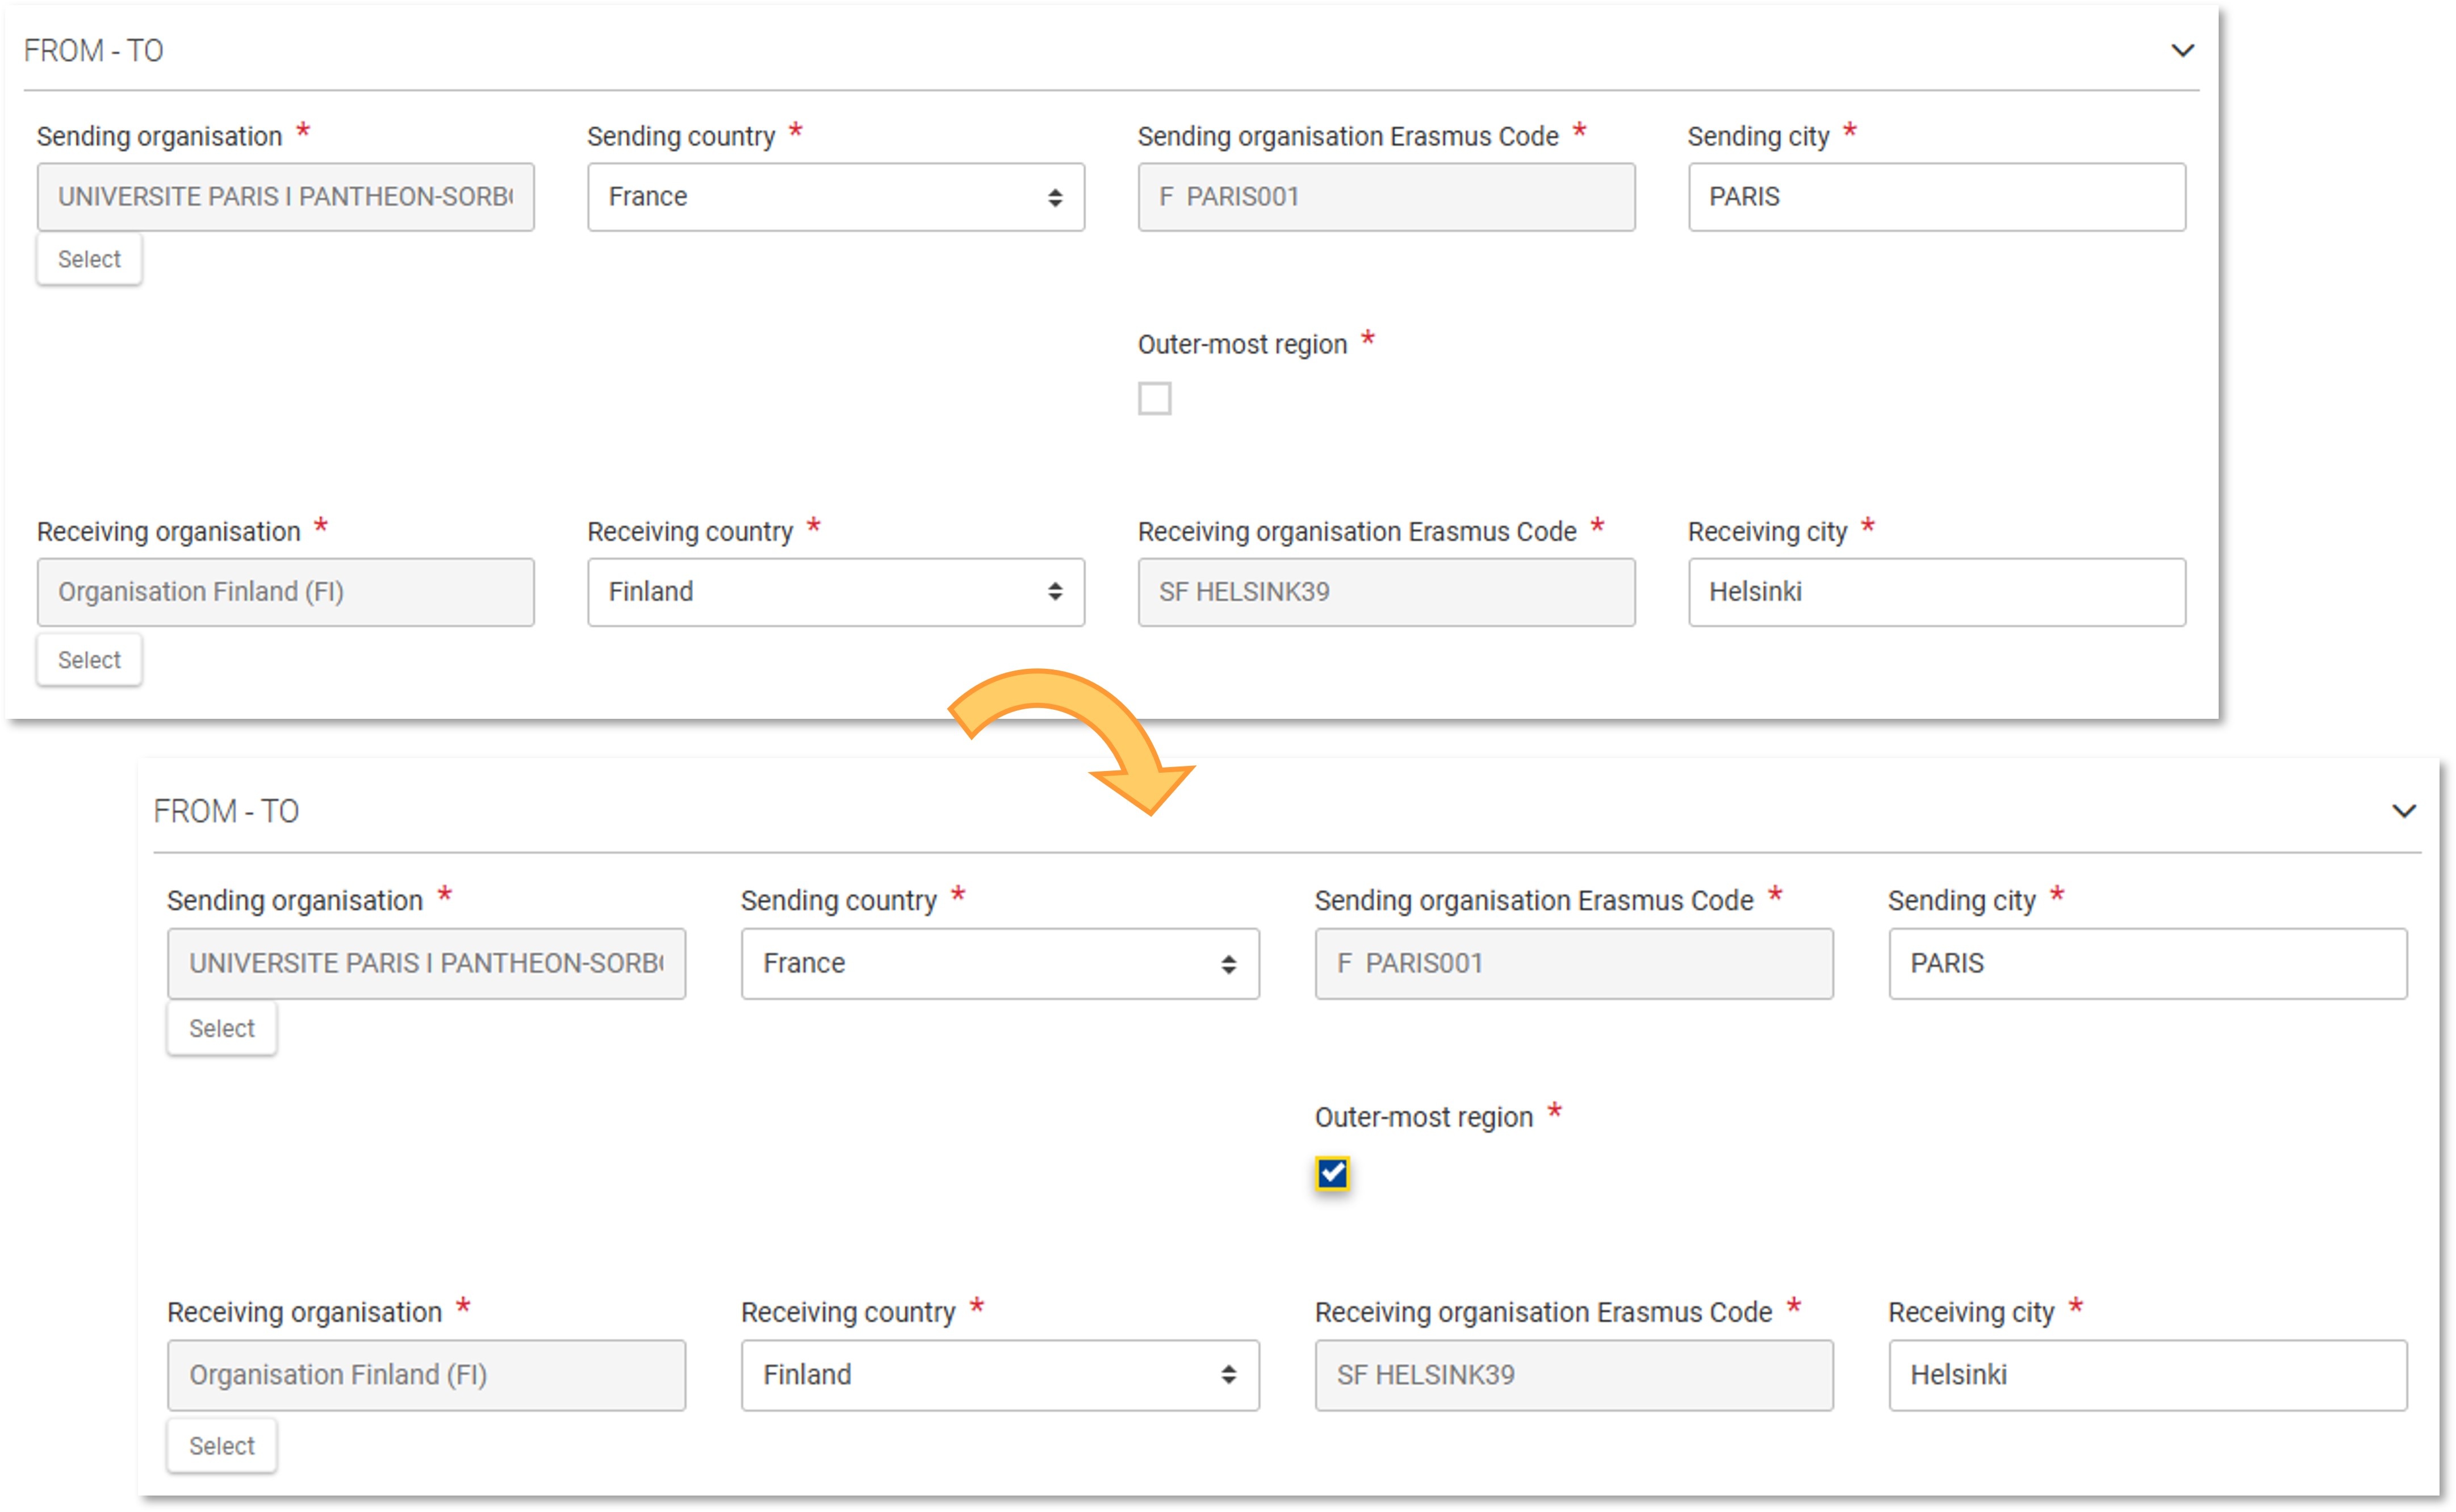Click Sending city field PARIS in upper panel
The height and width of the screenshot is (1512, 2456).
(x=1937, y=197)
